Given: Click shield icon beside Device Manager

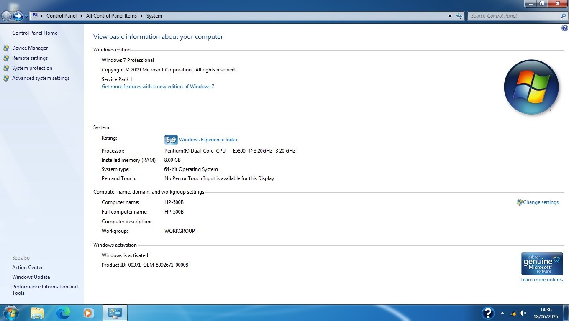Looking at the screenshot, I should pos(6,48).
